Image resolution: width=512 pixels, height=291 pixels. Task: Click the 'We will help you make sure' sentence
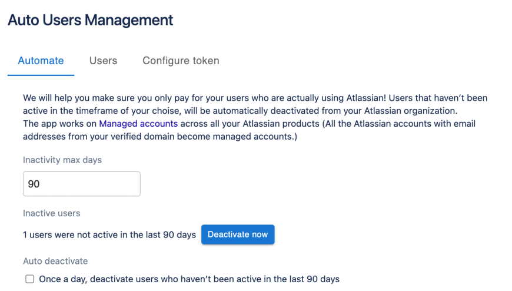[x=82, y=98]
